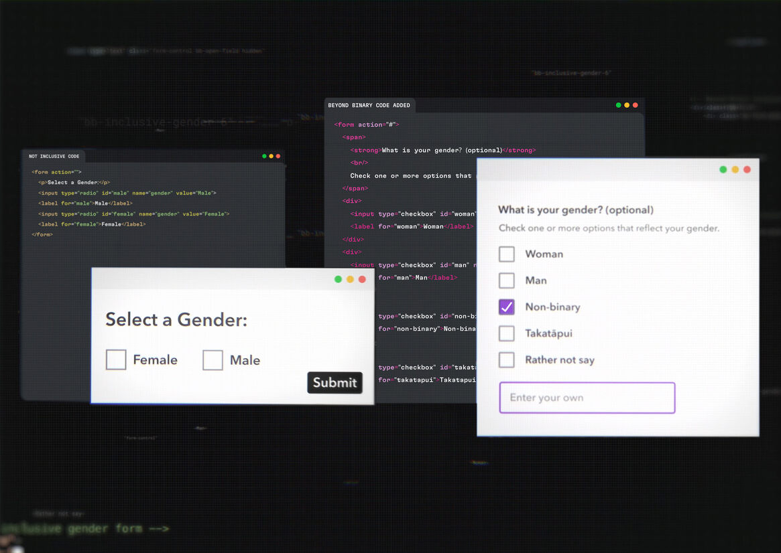
Task: Click green dot on Beyond Binary code window
Action: [619, 105]
